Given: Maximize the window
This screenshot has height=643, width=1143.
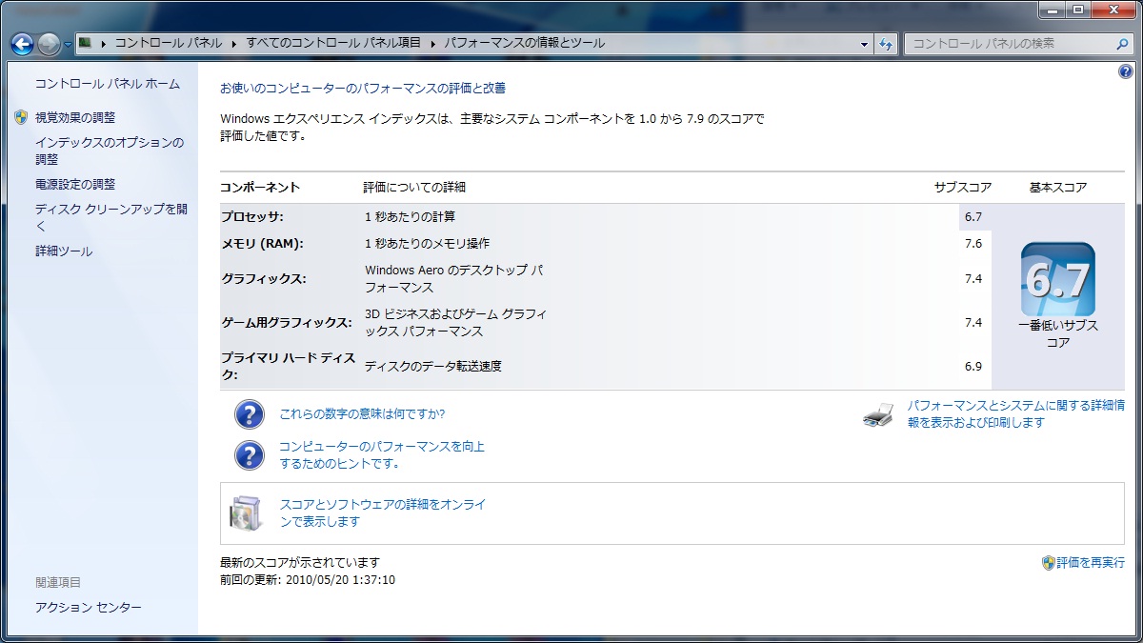Looking at the screenshot, I should coord(1078,10).
